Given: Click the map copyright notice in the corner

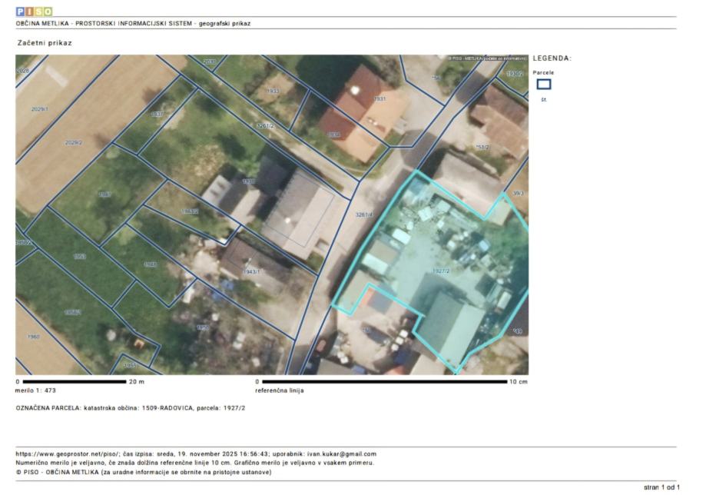Looking at the screenshot, I should 487,58.
